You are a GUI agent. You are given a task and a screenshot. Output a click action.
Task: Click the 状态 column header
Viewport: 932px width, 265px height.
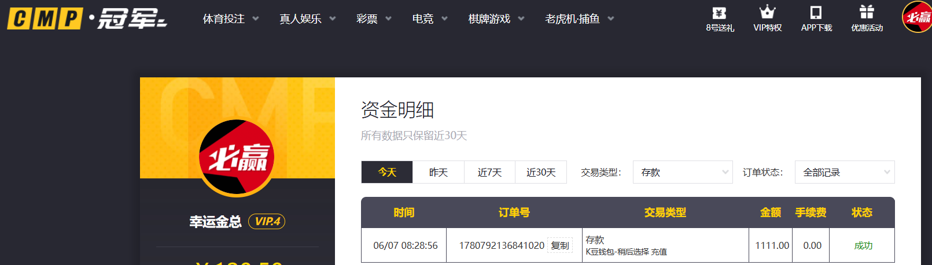click(x=862, y=212)
